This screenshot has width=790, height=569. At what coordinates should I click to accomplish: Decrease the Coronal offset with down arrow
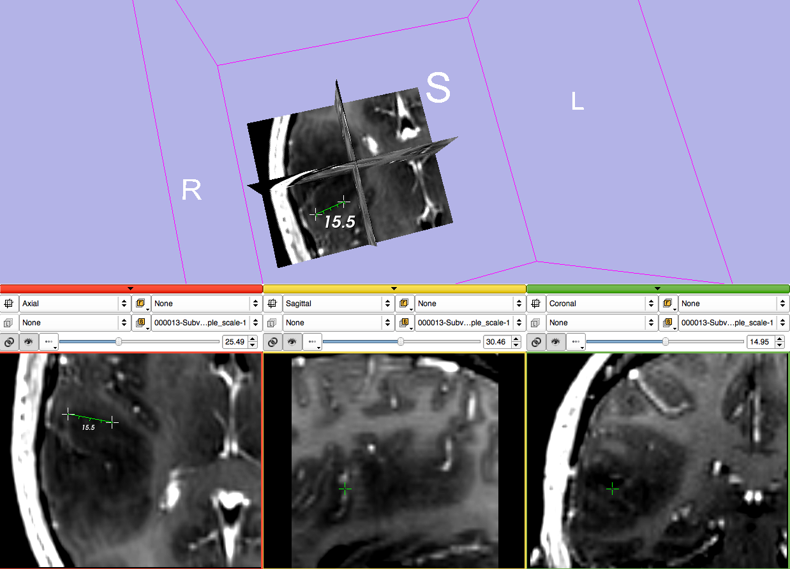780,345
